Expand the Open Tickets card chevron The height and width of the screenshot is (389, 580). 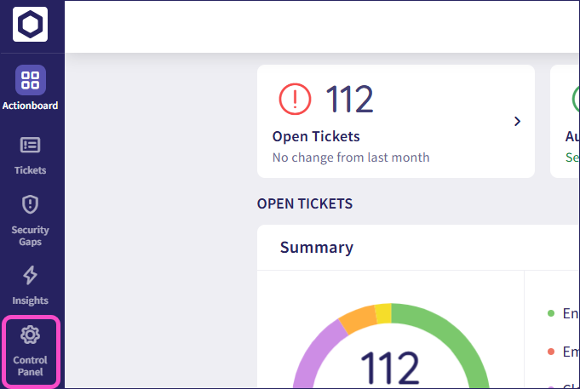point(517,122)
